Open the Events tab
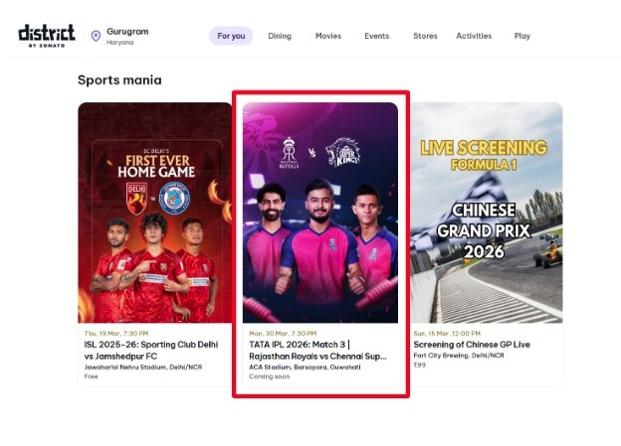621x446 pixels. [376, 36]
